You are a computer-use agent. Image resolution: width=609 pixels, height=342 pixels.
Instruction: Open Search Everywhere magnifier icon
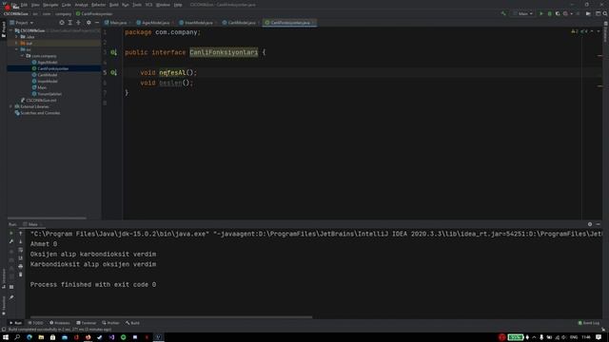[x=605, y=13]
